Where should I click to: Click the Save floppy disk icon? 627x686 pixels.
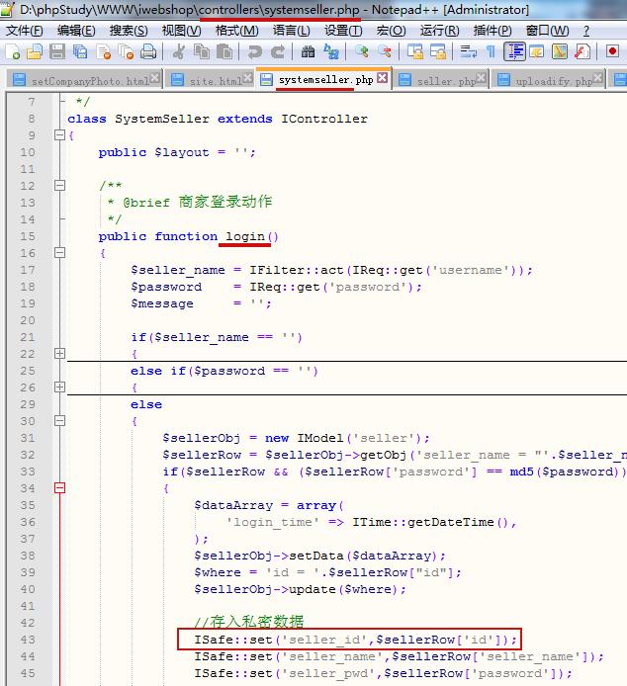(57, 51)
